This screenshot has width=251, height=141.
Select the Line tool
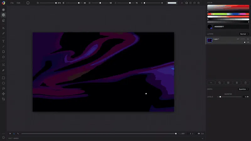[x=3, y=46]
